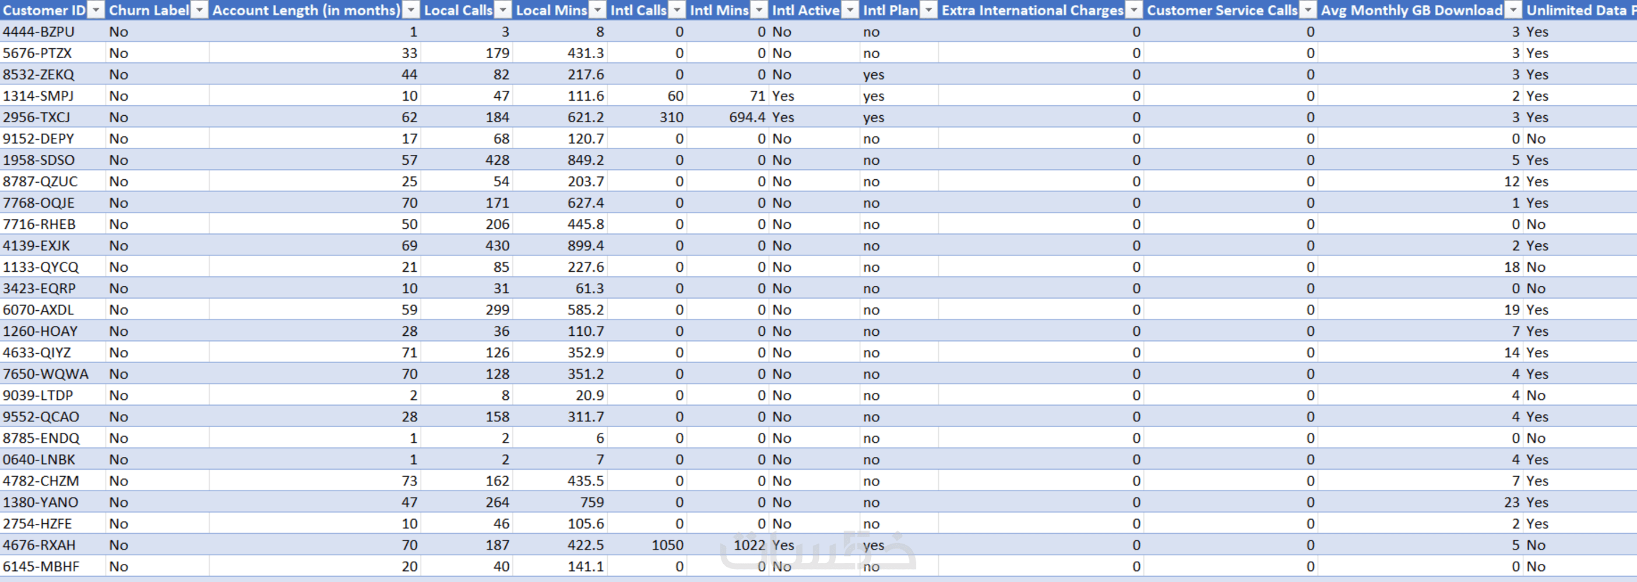The width and height of the screenshot is (1637, 582).
Task: Select cell with customer ID 6070-AXDL
Action: 53,310
